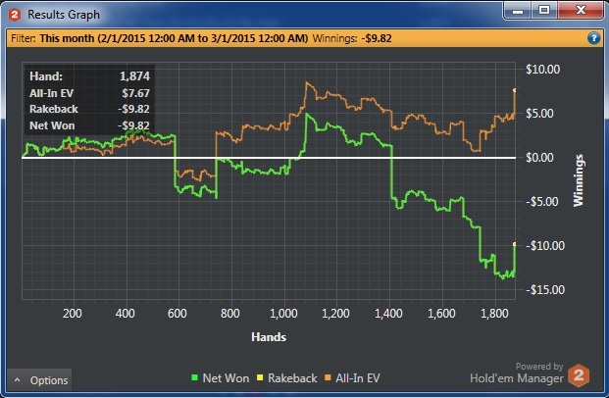Image resolution: width=609 pixels, height=398 pixels.
Task: Click the Net Won -$9.82 tooltip row
Action: pyautogui.click(x=89, y=125)
